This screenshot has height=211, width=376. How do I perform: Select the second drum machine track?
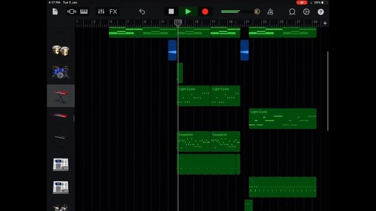[x=61, y=188]
